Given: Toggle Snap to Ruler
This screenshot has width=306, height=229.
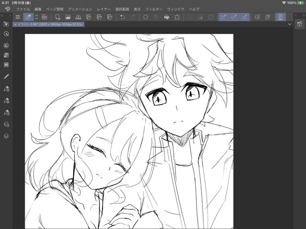Looking at the screenshot, I should (224, 17).
